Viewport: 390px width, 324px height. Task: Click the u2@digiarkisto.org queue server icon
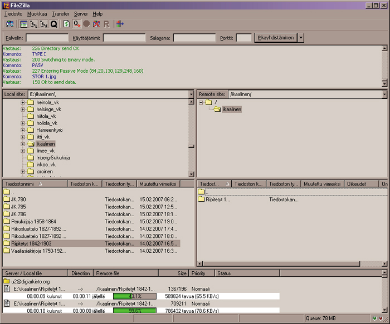point(7,281)
